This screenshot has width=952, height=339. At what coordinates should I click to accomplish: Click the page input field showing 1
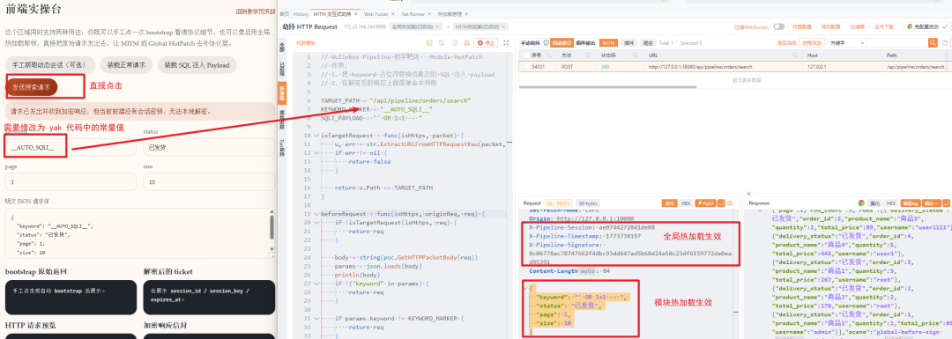71,181
